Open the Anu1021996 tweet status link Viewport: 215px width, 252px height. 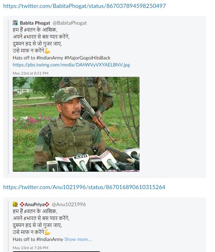(84, 187)
